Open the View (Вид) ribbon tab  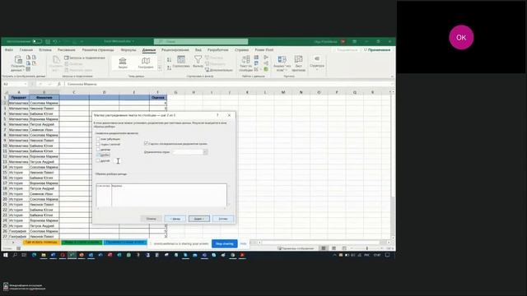pyautogui.click(x=198, y=50)
